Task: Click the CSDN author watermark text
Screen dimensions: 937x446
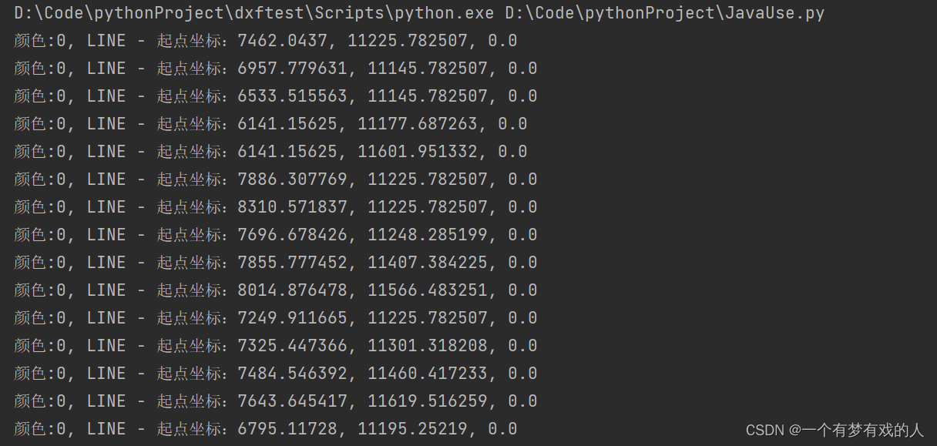Action: point(835,431)
